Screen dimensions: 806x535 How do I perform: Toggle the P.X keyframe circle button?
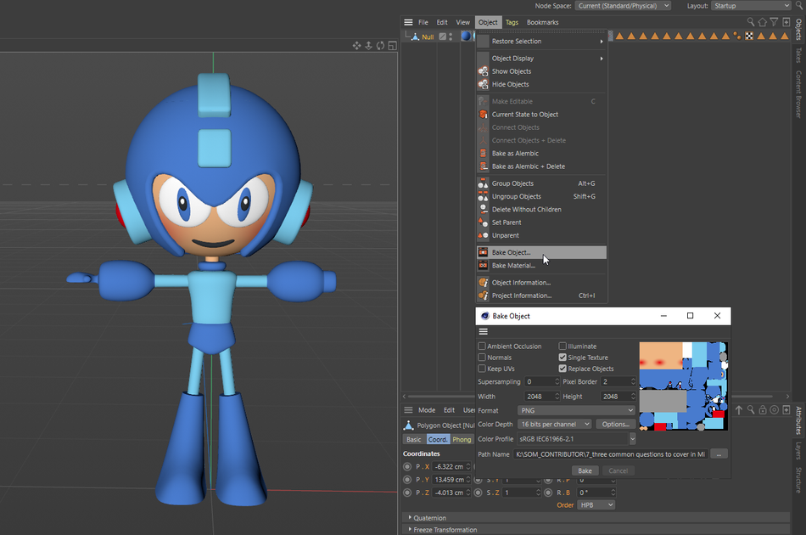click(407, 466)
